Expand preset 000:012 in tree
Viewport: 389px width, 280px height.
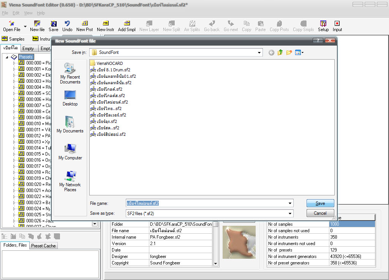pyautogui.click(x=14, y=136)
